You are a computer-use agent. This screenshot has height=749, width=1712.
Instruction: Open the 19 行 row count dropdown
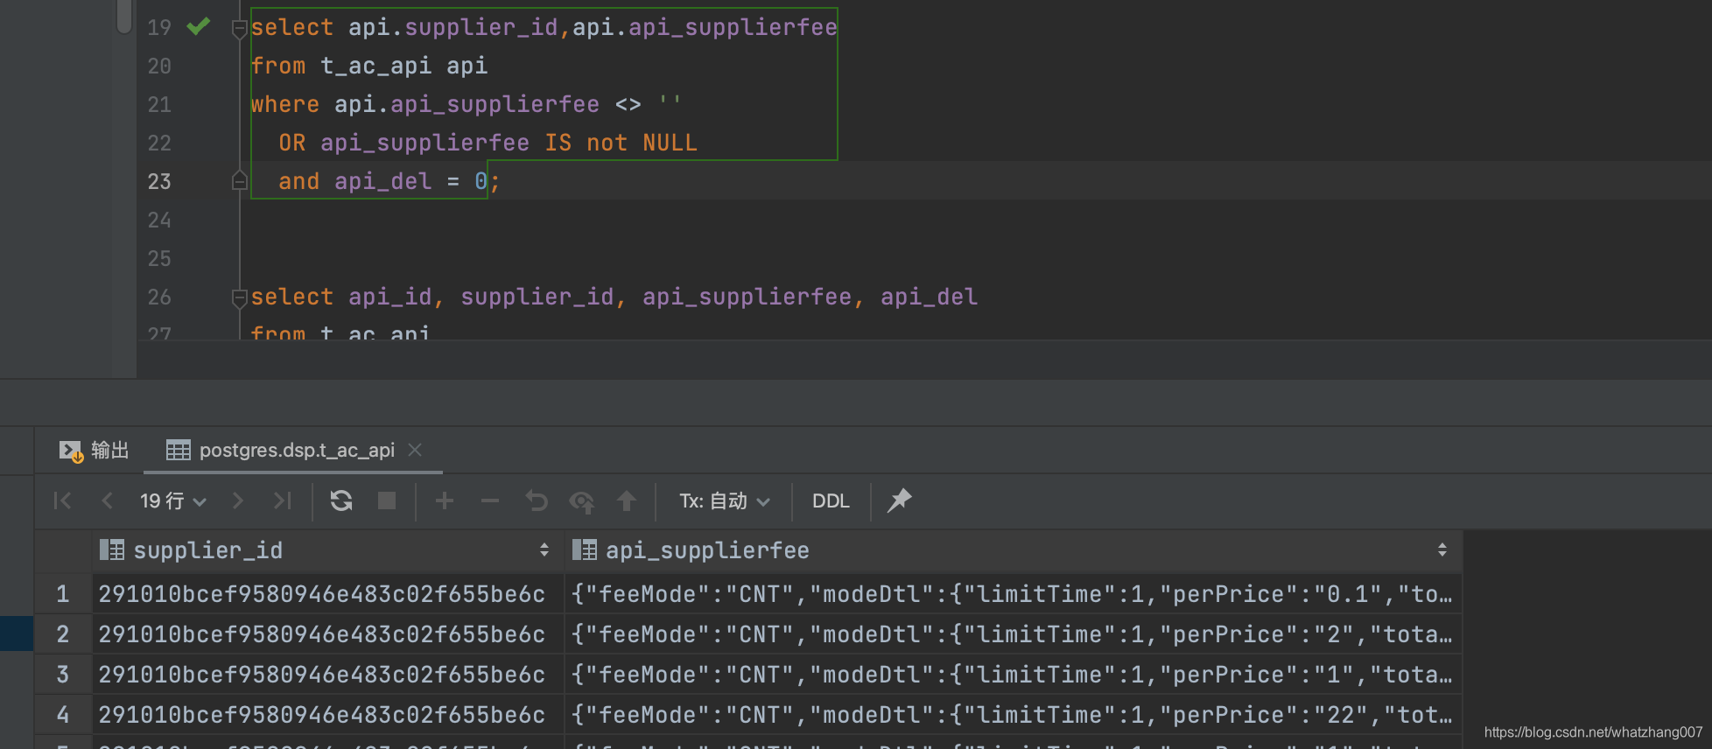tap(172, 500)
